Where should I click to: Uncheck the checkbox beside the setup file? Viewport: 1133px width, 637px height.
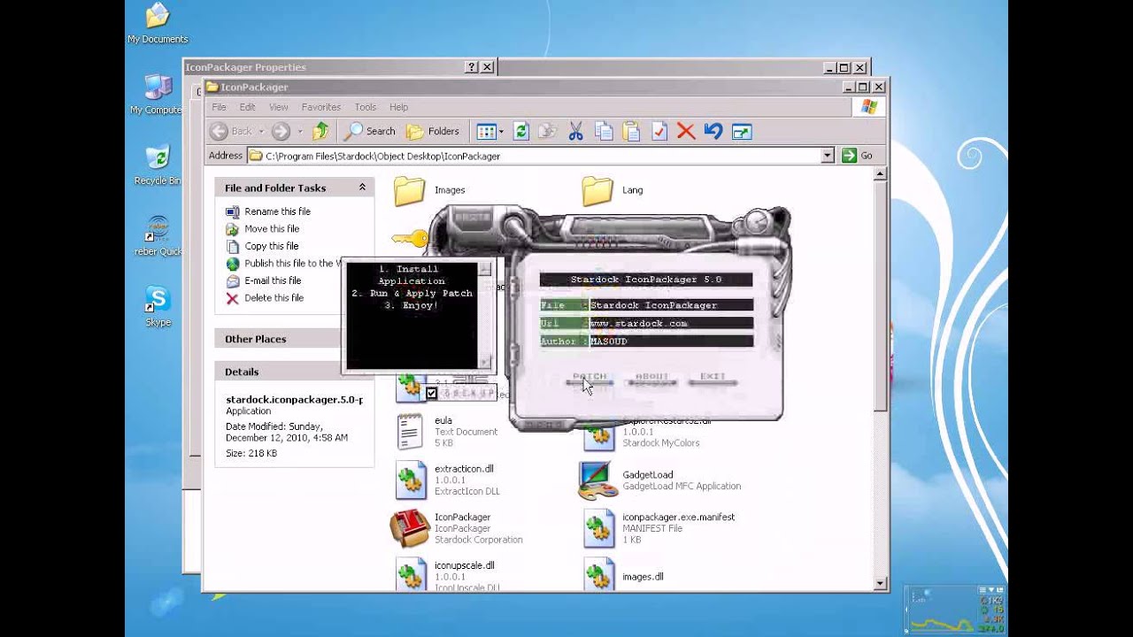pyautogui.click(x=431, y=392)
